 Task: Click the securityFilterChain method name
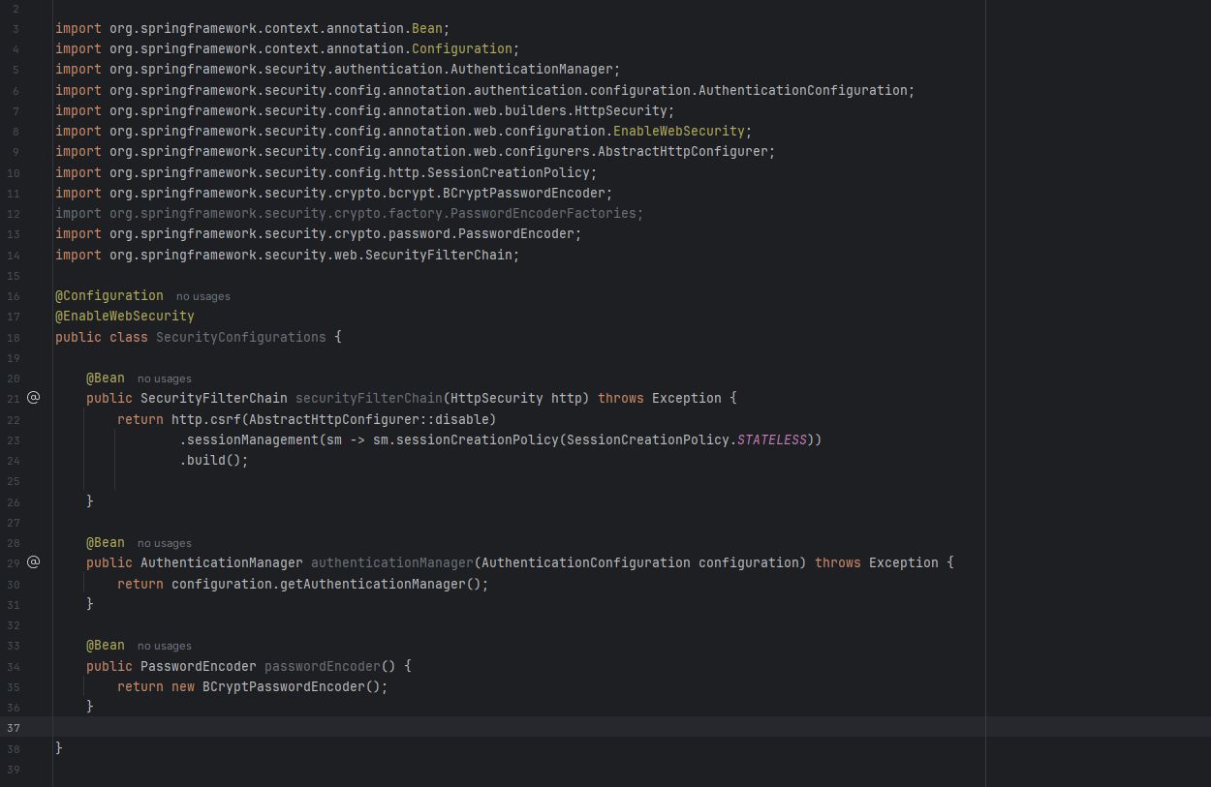point(369,398)
